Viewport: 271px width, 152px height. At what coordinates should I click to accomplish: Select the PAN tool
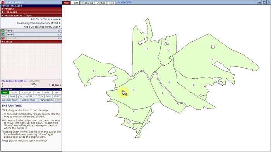click(x=5, y=93)
